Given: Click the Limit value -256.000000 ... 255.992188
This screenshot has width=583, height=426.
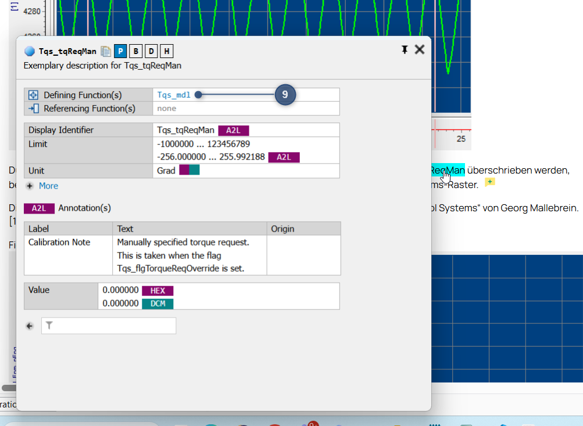Looking at the screenshot, I should pos(211,157).
